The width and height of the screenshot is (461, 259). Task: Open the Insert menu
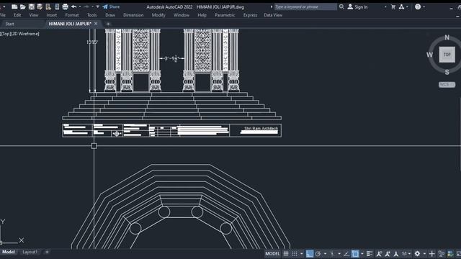[52, 15]
